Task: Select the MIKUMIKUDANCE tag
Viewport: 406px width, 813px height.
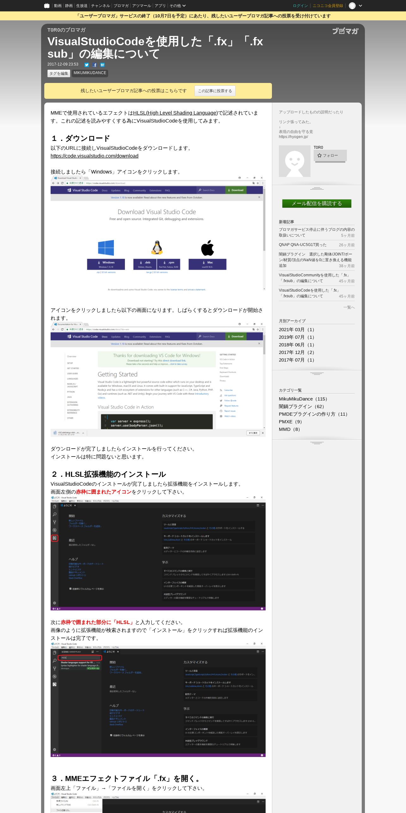Action: [90, 73]
